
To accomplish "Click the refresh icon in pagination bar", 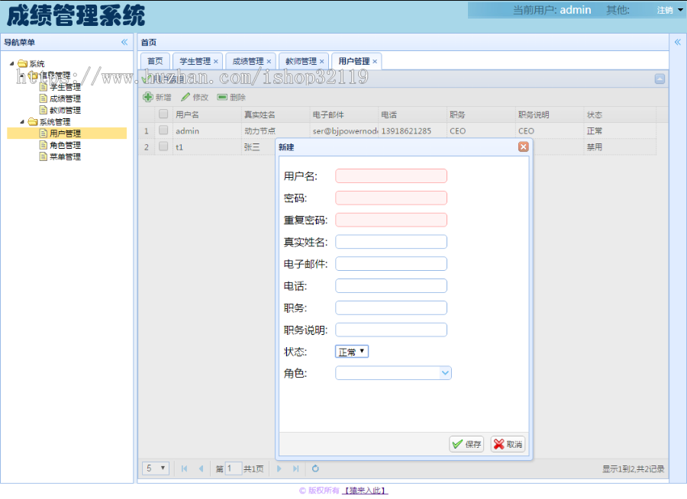I will [x=315, y=468].
